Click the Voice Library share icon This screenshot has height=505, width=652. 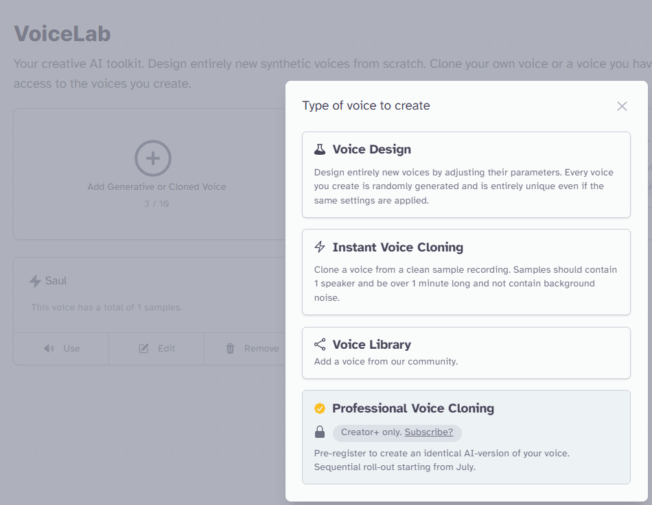tap(320, 344)
